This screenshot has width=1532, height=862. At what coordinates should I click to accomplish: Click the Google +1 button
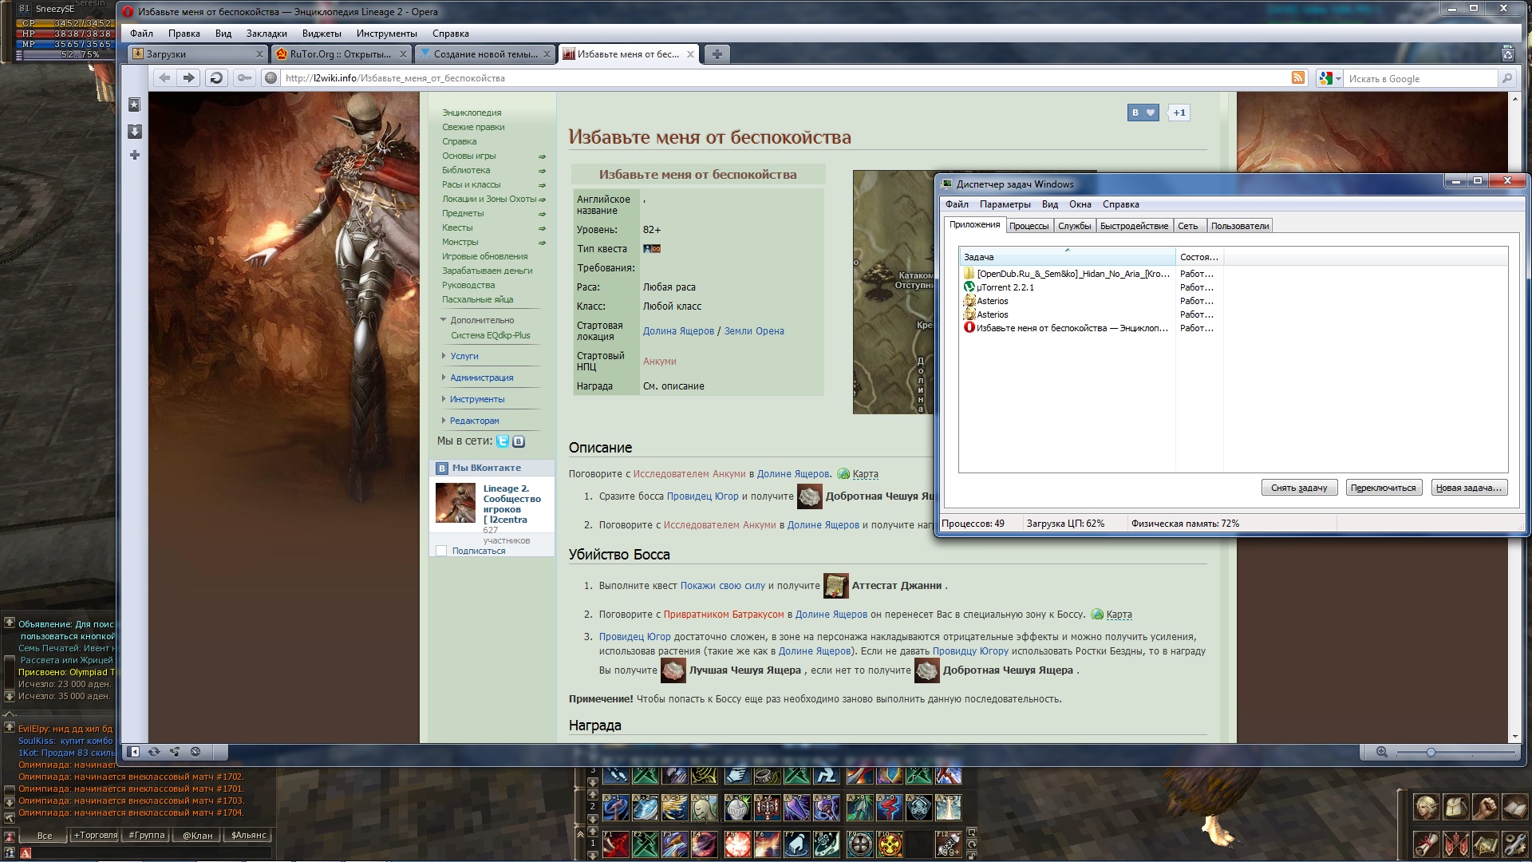1179,113
